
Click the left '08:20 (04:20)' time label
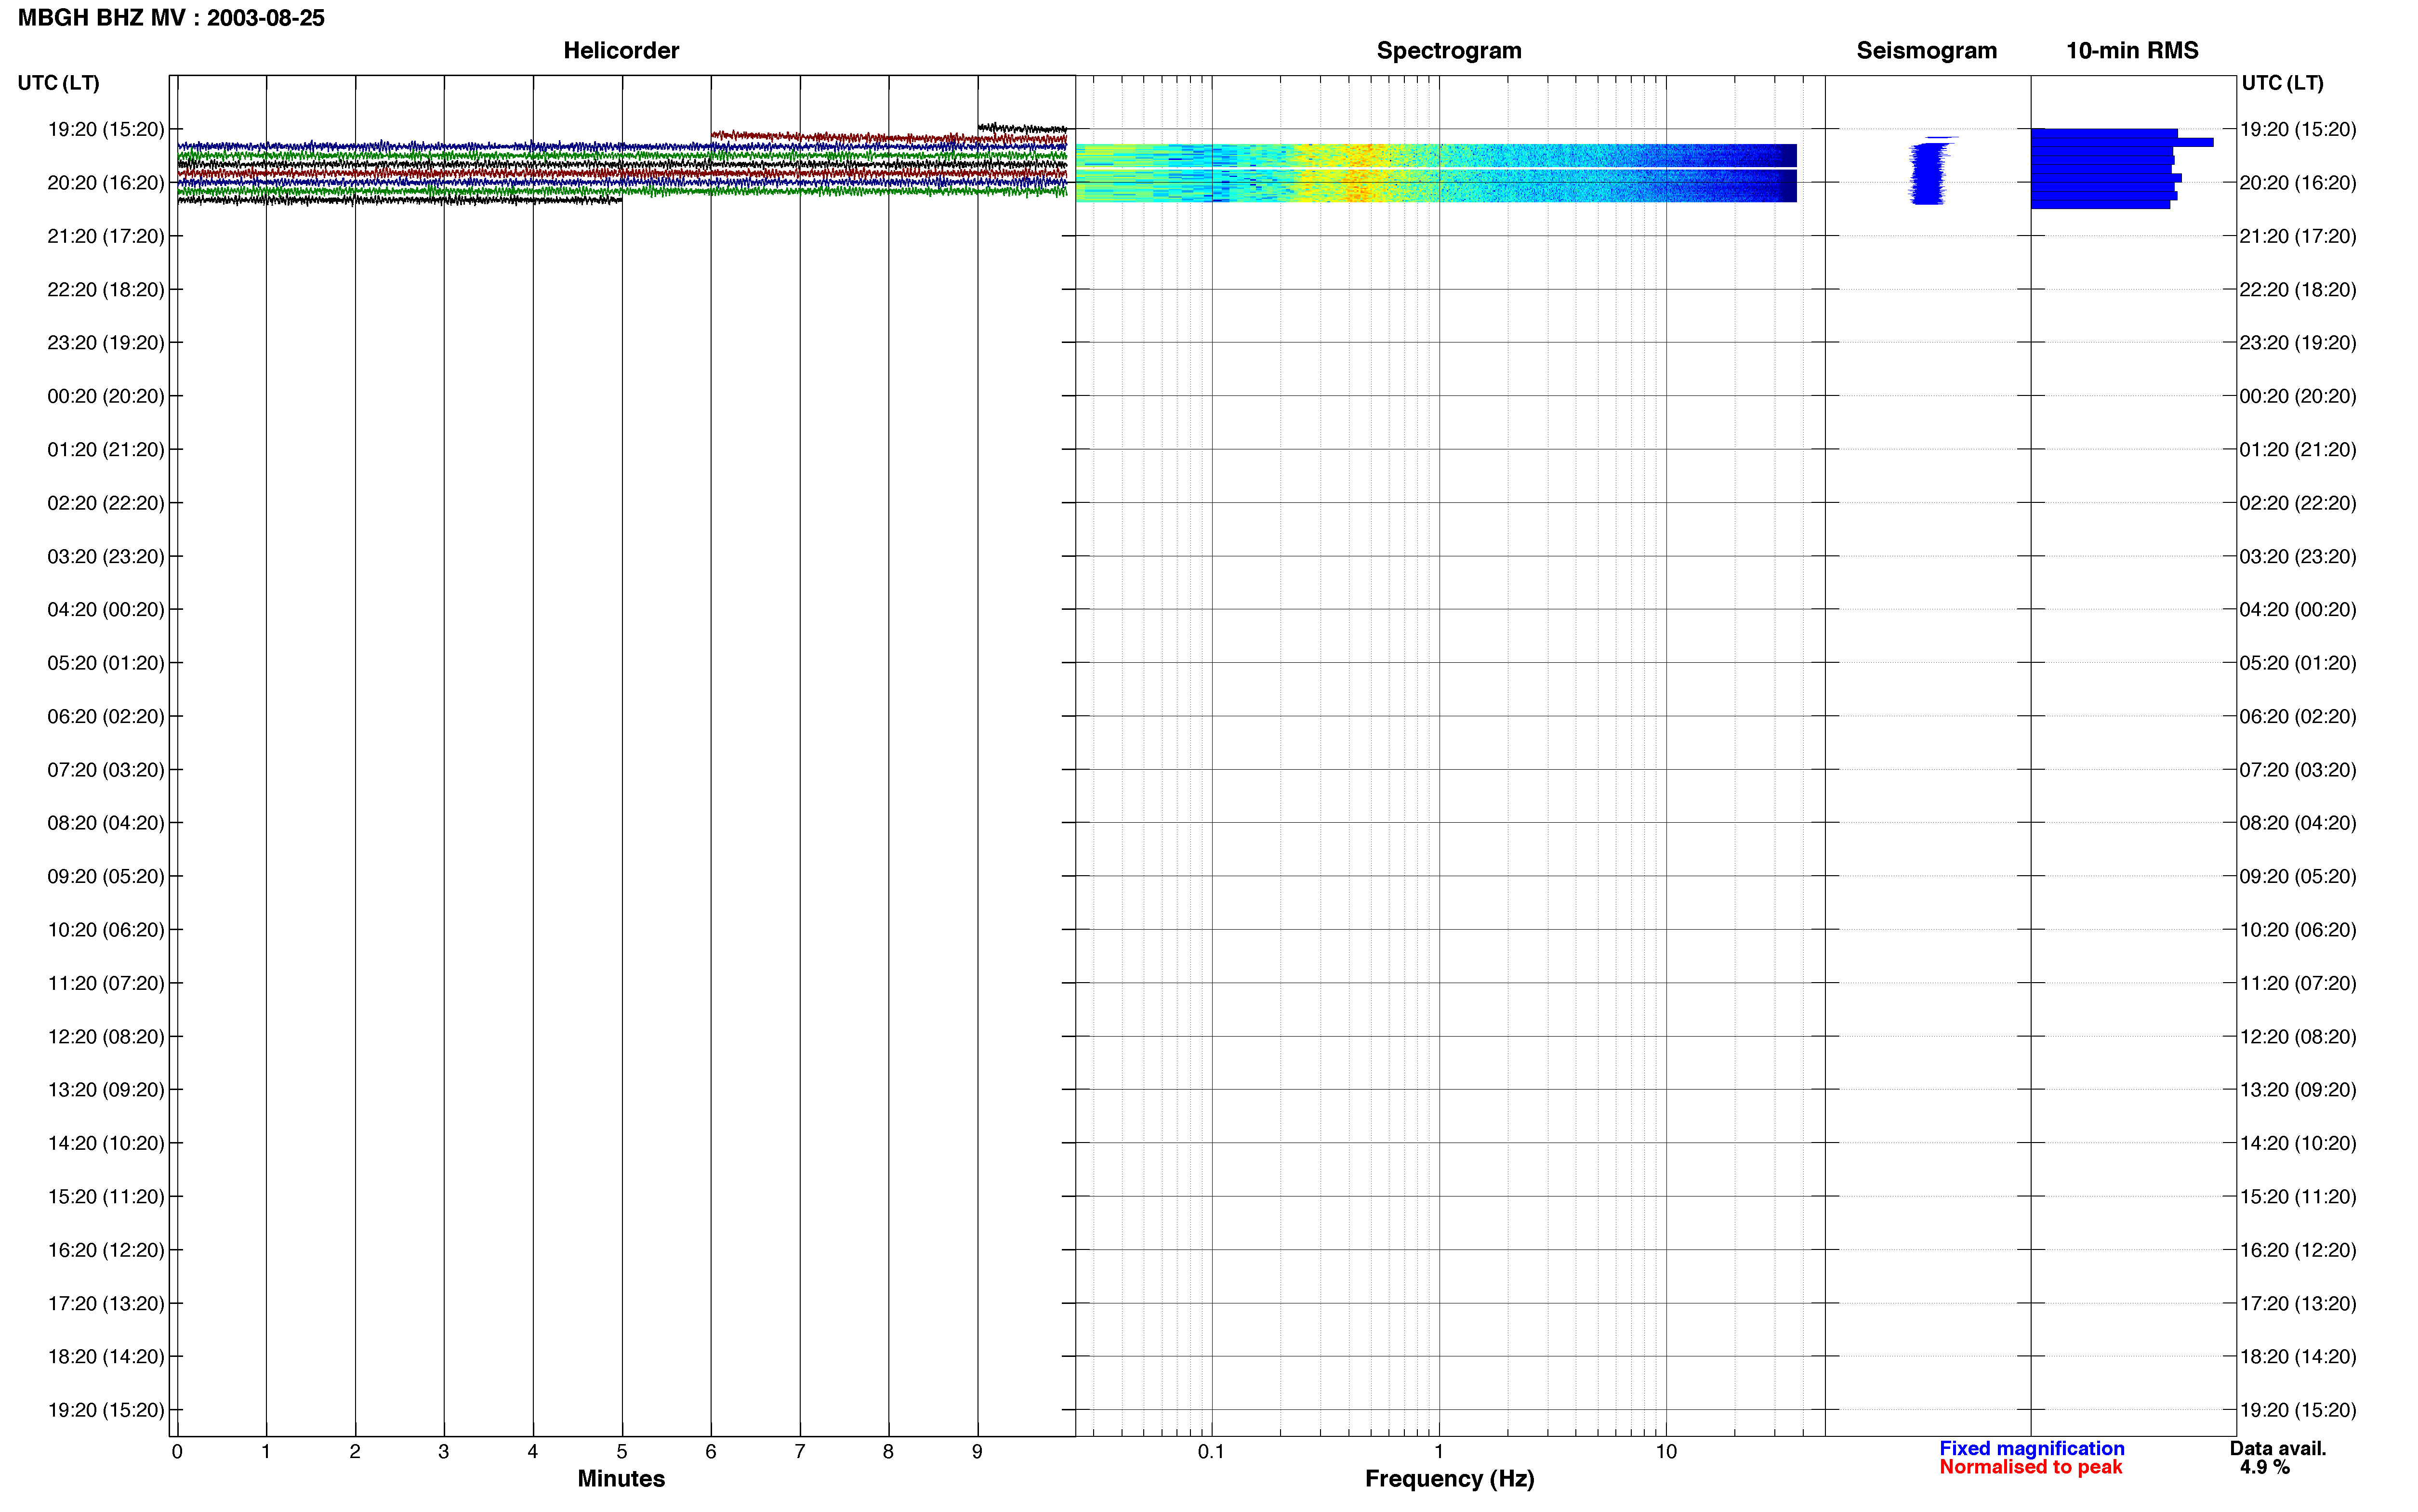coord(106,823)
